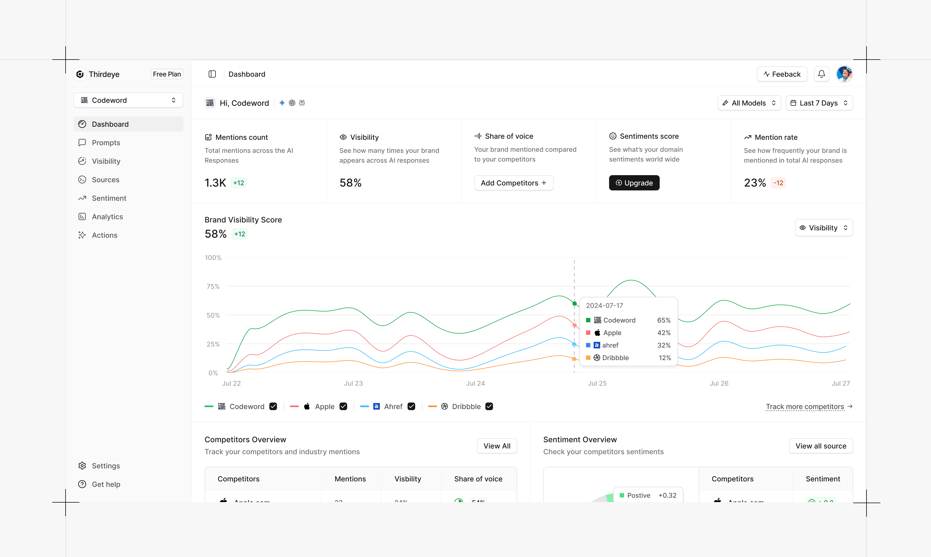Click the Share of voice waveform icon
The height and width of the screenshot is (557, 931).
click(x=478, y=136)
